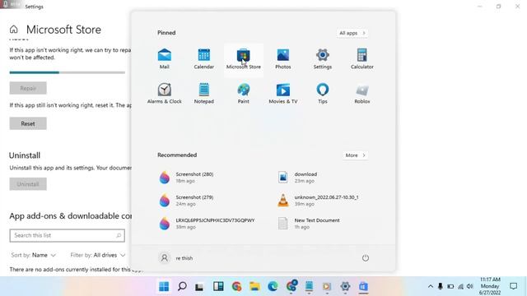Open the recommended download file
The height and width of the screenshot is (296, 527).
tap(298, 178)
